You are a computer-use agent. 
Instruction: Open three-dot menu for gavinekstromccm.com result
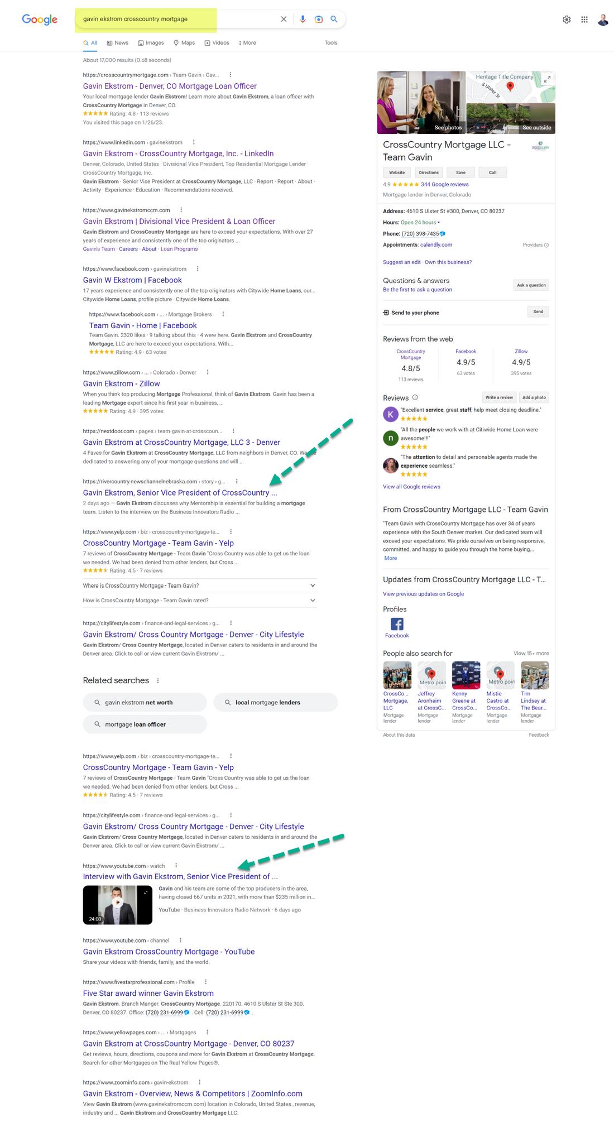pos(181,210)
